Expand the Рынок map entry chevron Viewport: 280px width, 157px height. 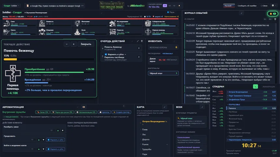(167, 145)
